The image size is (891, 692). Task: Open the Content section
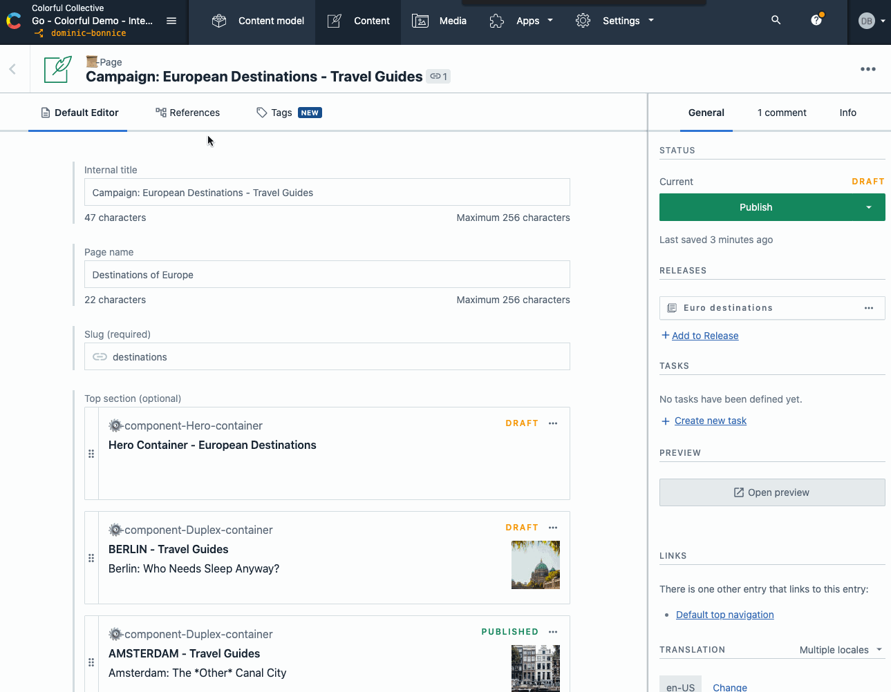coord(358,21)
